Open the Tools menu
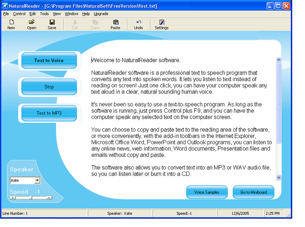305x227 pixels. tap(44, 14)
